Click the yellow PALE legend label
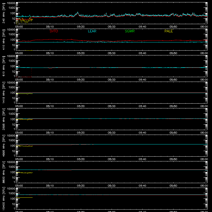 pos(169,31)
